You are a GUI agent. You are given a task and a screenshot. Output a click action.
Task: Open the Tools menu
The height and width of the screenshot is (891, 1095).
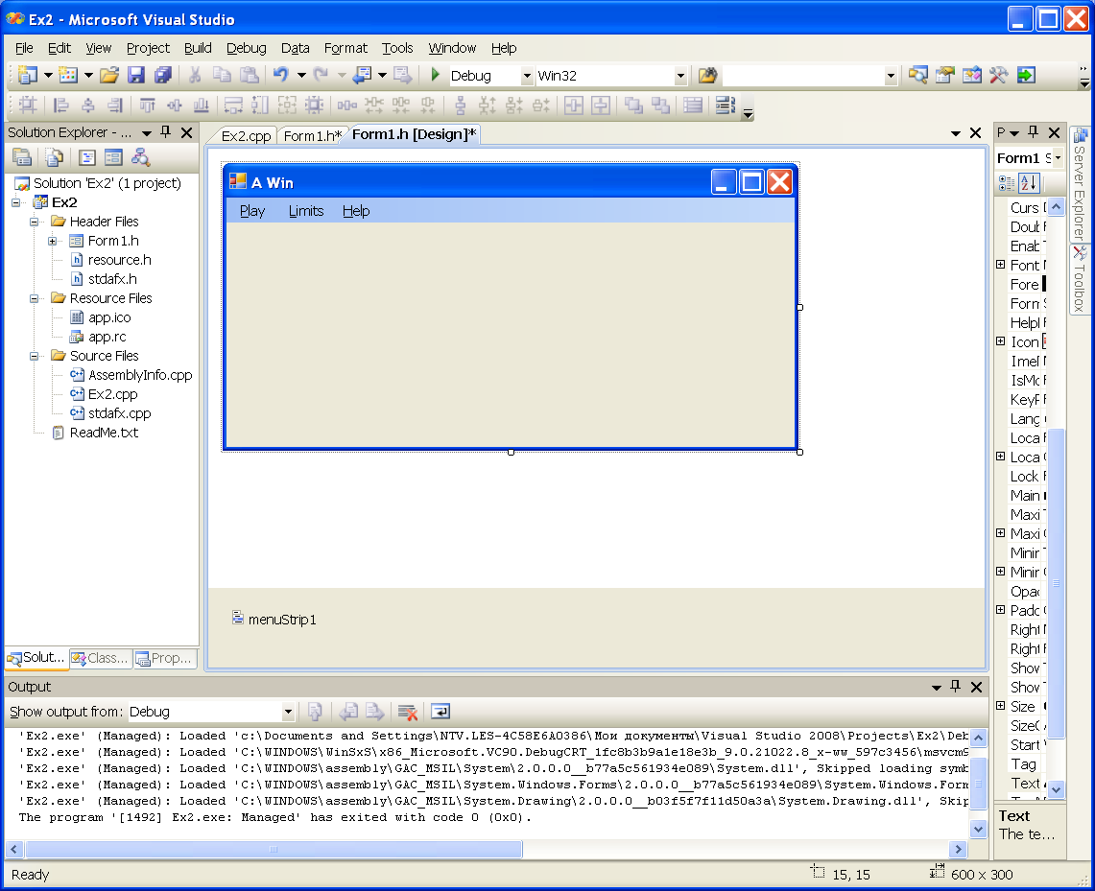click(x=397, y=48)
